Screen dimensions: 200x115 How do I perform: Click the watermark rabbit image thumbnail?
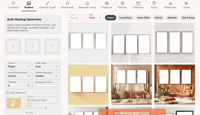tap(14, 103)
